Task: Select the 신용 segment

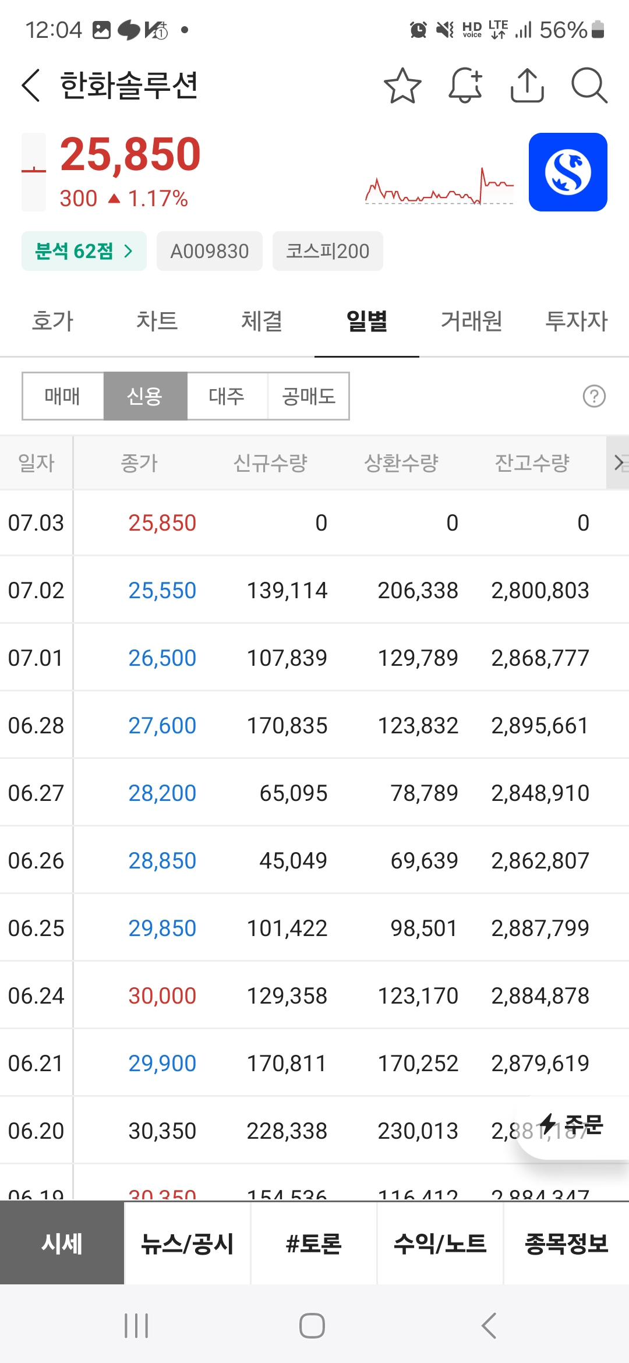Action: click(x=145, y=396)
